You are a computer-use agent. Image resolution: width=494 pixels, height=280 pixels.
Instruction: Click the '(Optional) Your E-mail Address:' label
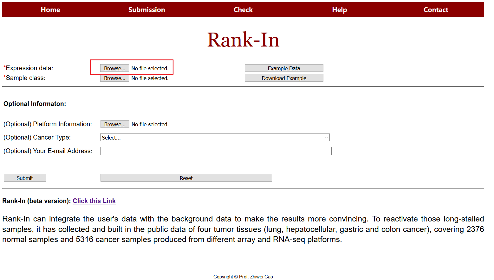[48, 151]
